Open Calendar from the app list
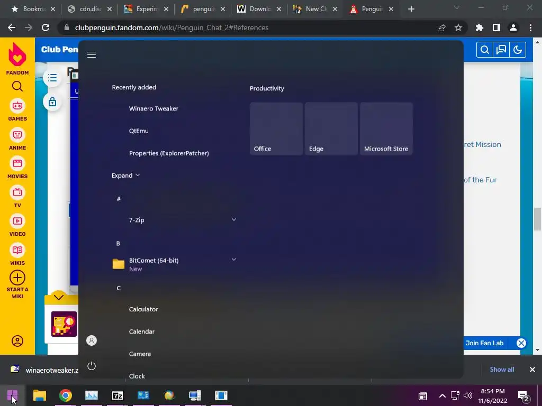The height and width of the screenshot is (406, 542). point(142,331)
